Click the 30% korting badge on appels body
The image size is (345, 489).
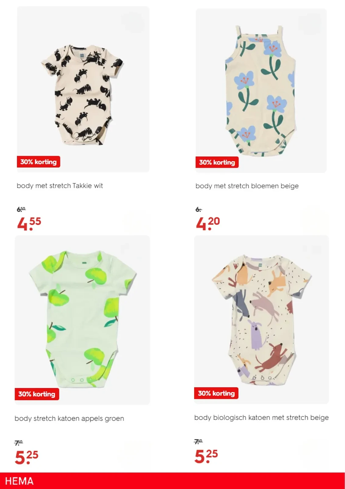[37, 394]
